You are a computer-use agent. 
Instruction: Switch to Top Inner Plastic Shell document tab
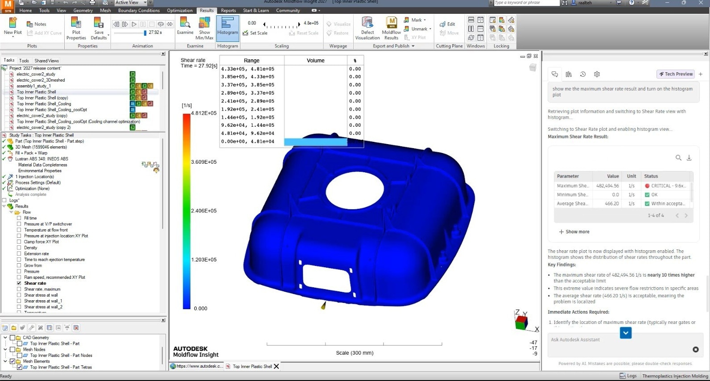pyautogui.click(x=252, y=366)
